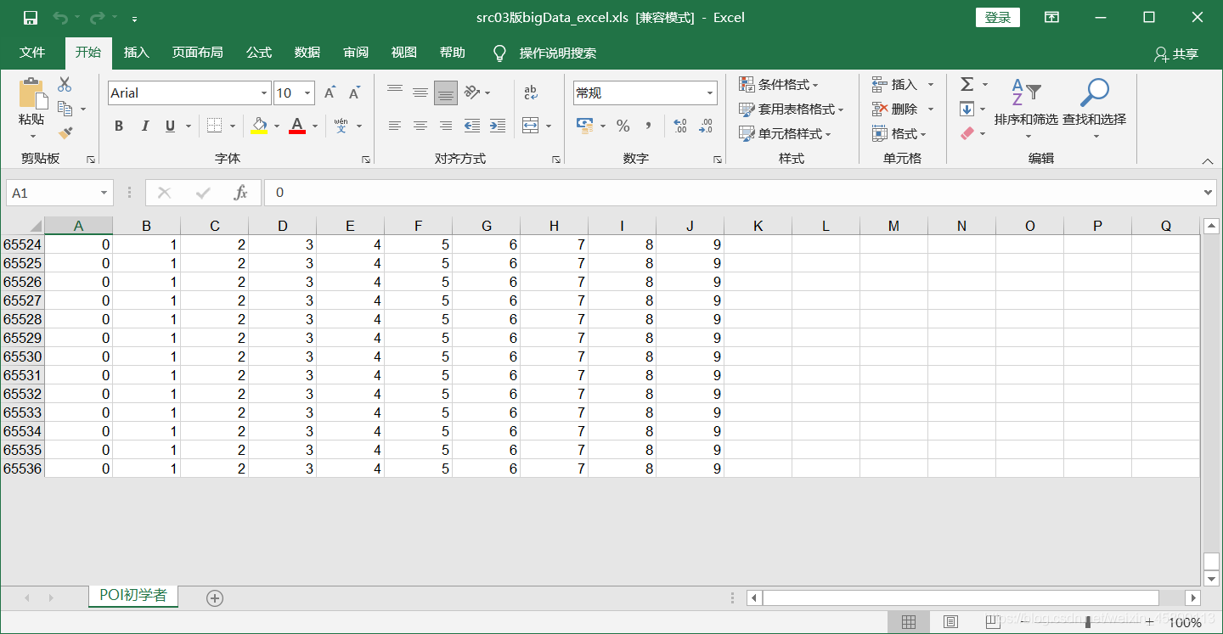Apply percent style
This screenshot has height=634, width=1223.
623,126
